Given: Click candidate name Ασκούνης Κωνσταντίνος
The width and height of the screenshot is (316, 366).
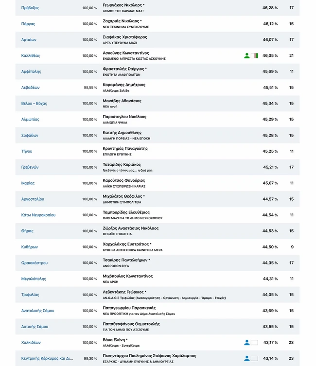Looking at the screenshot, I should tap(126, 53).
